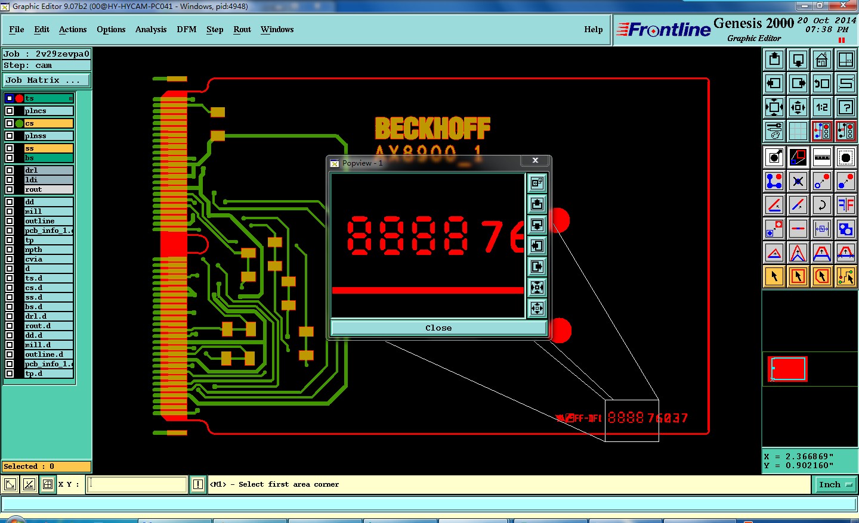859x523 pixels.
Task: Pan the main view left with the arrow icon
Action: click(x=774, y=83)
